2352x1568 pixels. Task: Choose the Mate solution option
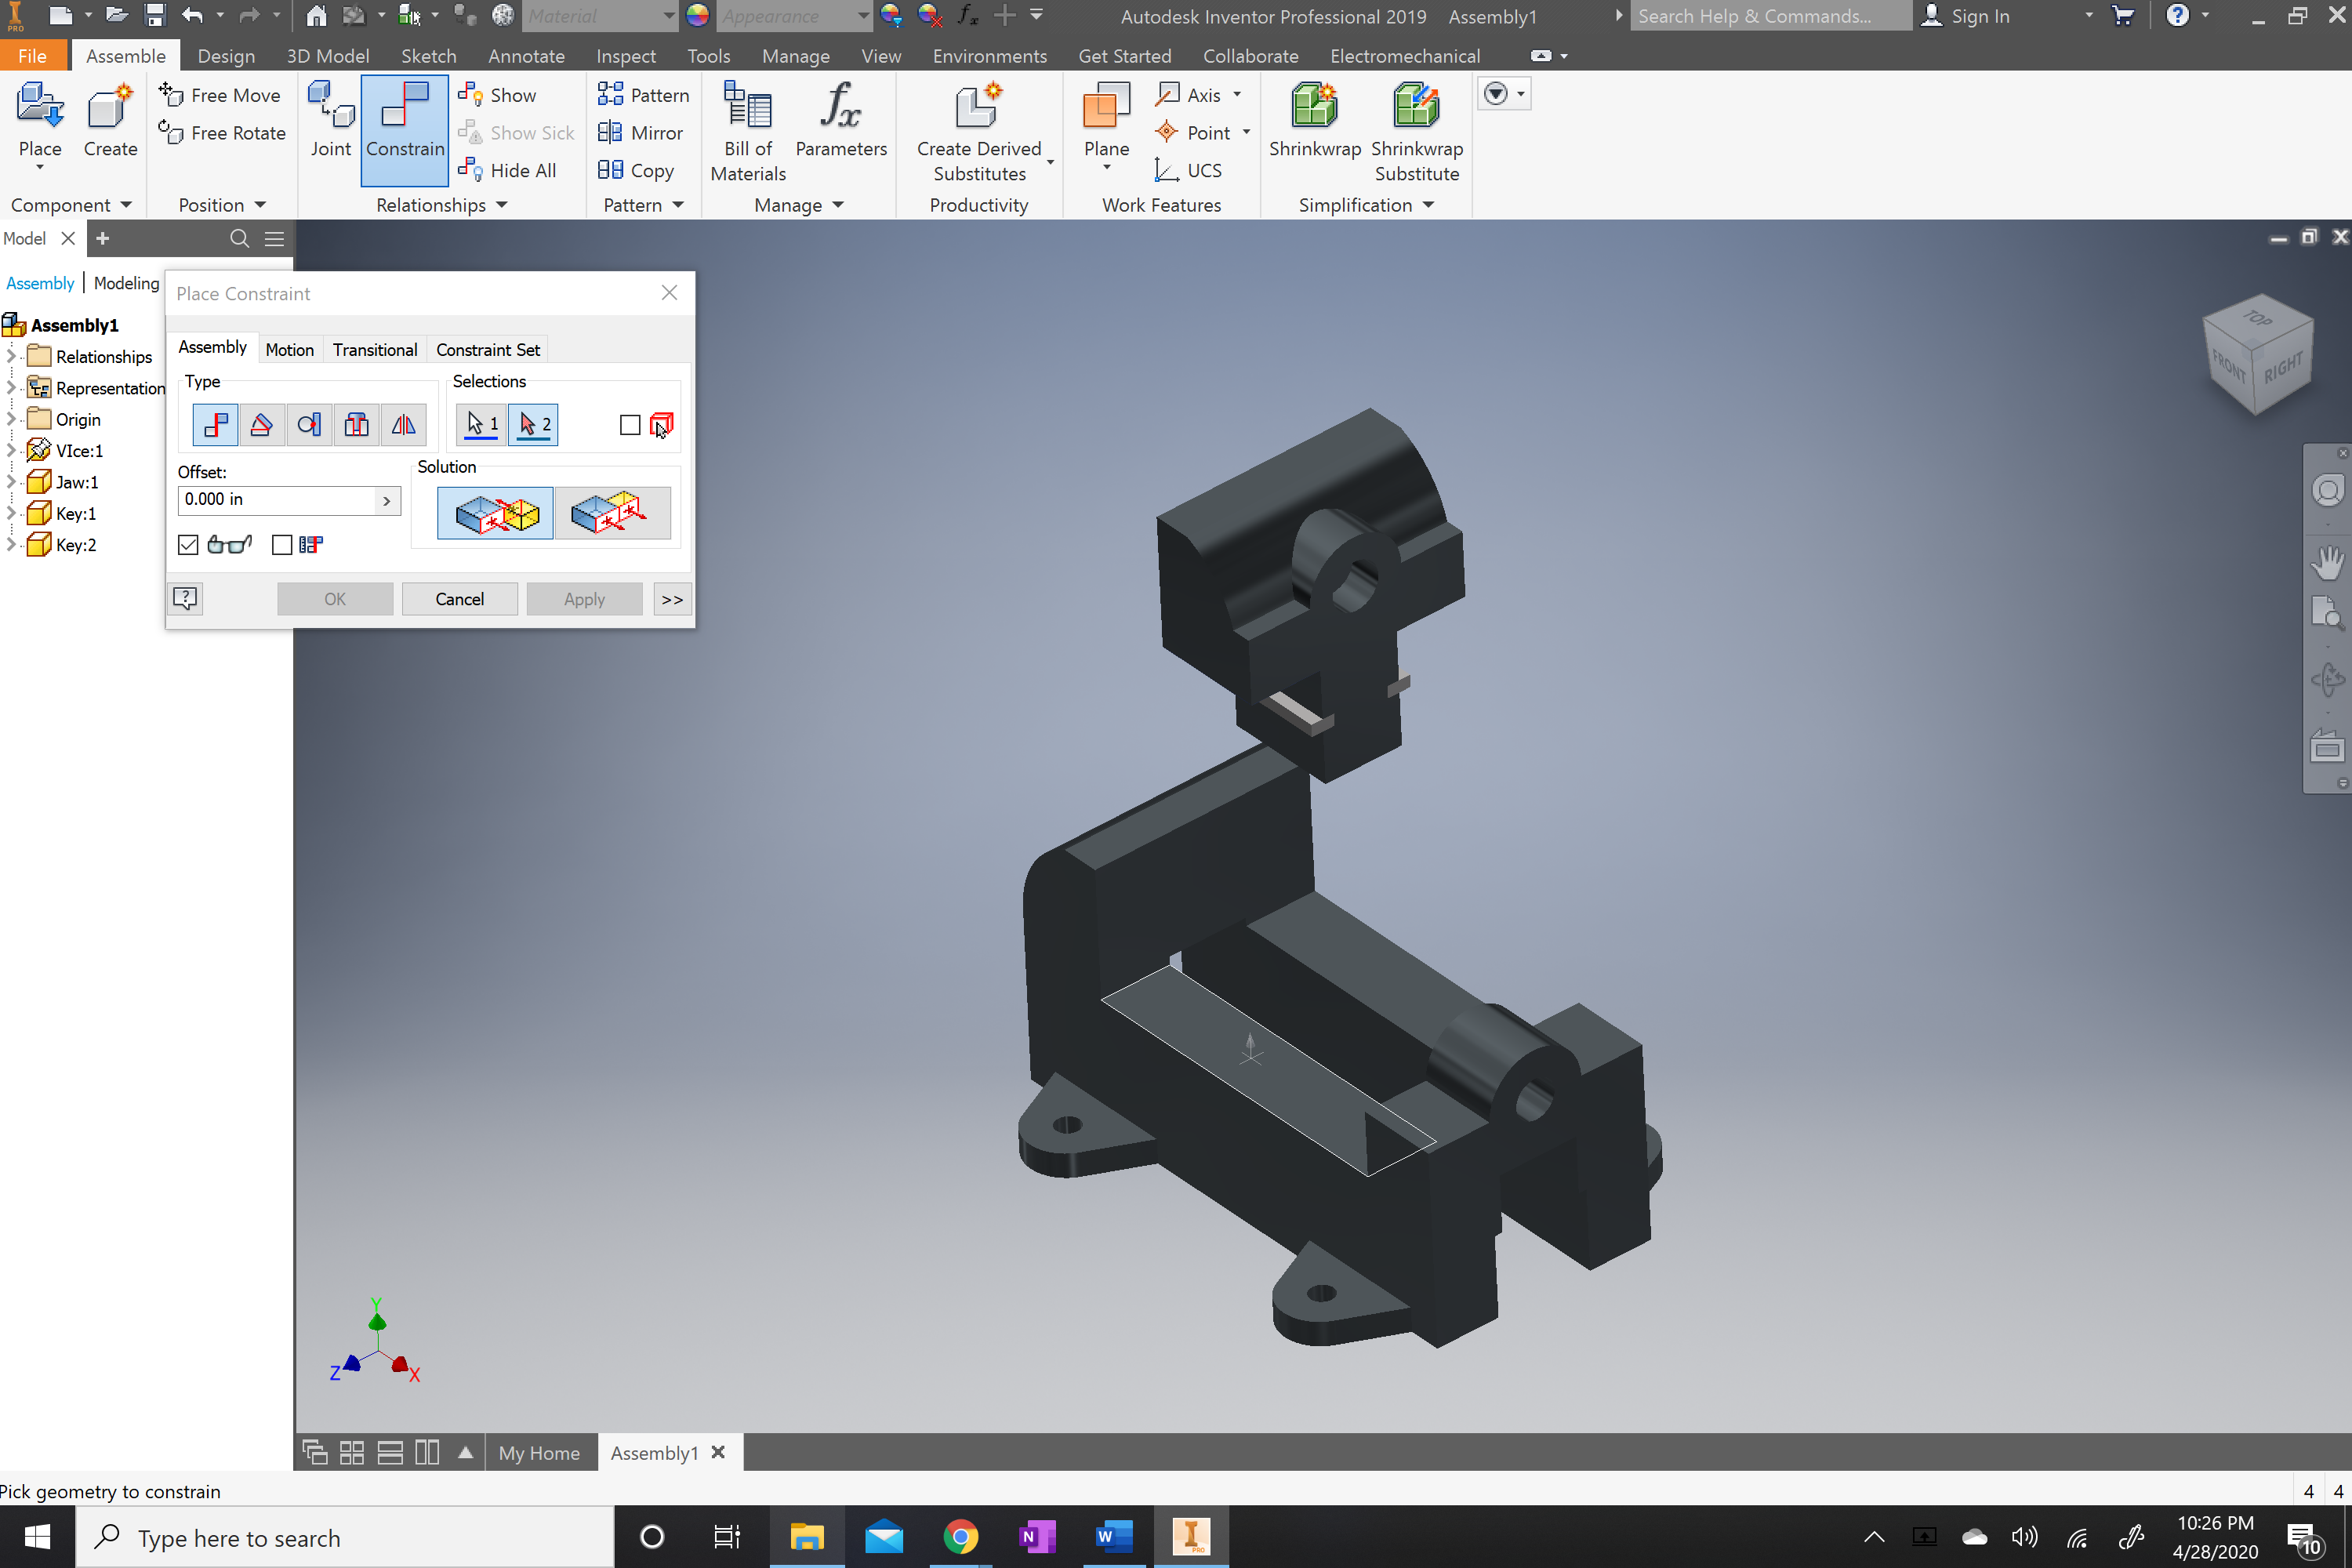click(495, 514)
